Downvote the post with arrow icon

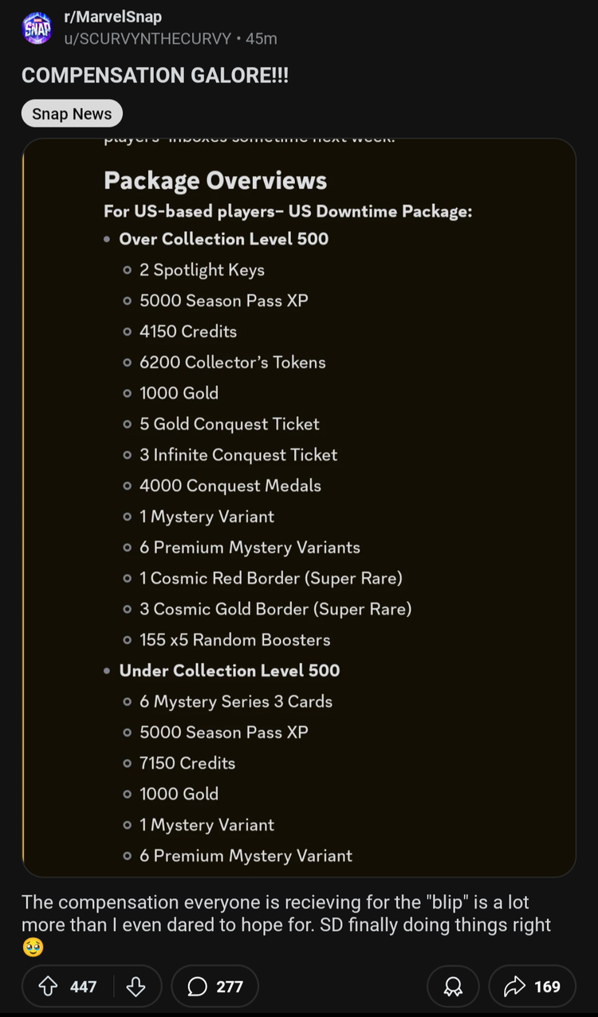coord(136,987)
